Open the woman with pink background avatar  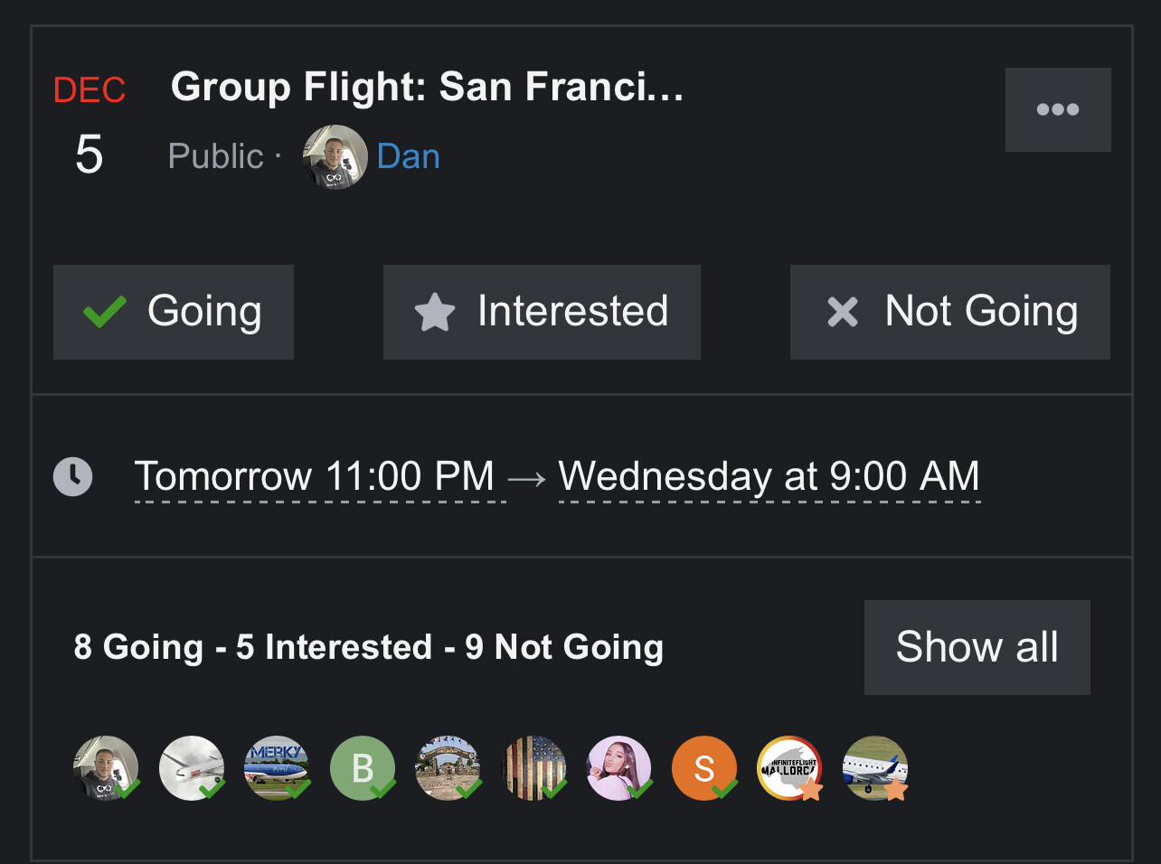[618, 768]
